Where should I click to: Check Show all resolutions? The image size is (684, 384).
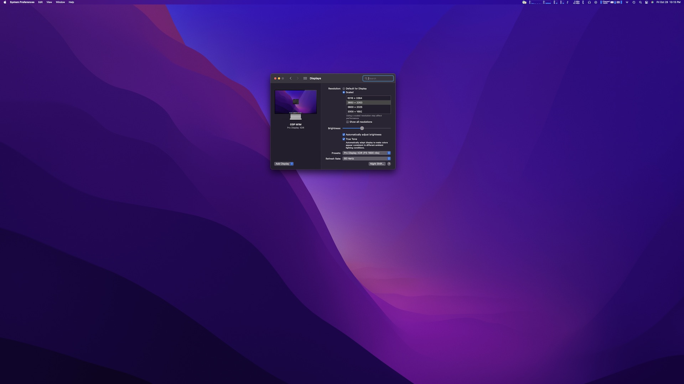click(x=347, y=122)
